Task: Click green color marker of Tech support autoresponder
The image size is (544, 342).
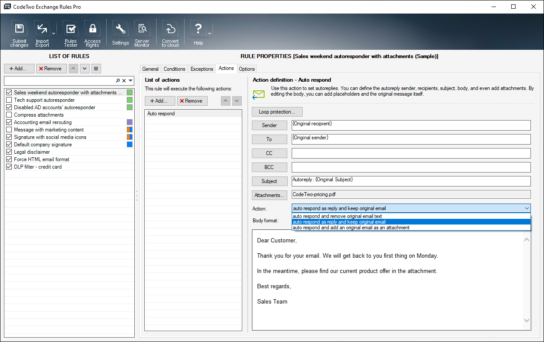Action: pos(129,100)
